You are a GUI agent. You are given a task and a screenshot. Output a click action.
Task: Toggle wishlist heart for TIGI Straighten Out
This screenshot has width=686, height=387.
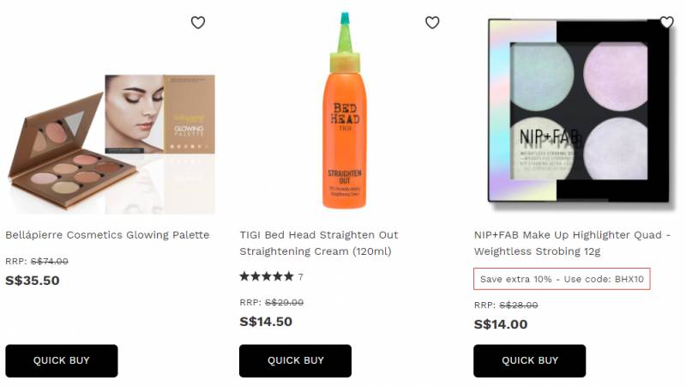coord(432,22)
